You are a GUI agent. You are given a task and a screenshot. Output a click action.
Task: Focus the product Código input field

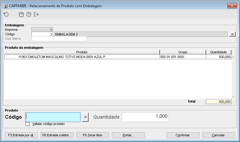[x=53, y=117]
